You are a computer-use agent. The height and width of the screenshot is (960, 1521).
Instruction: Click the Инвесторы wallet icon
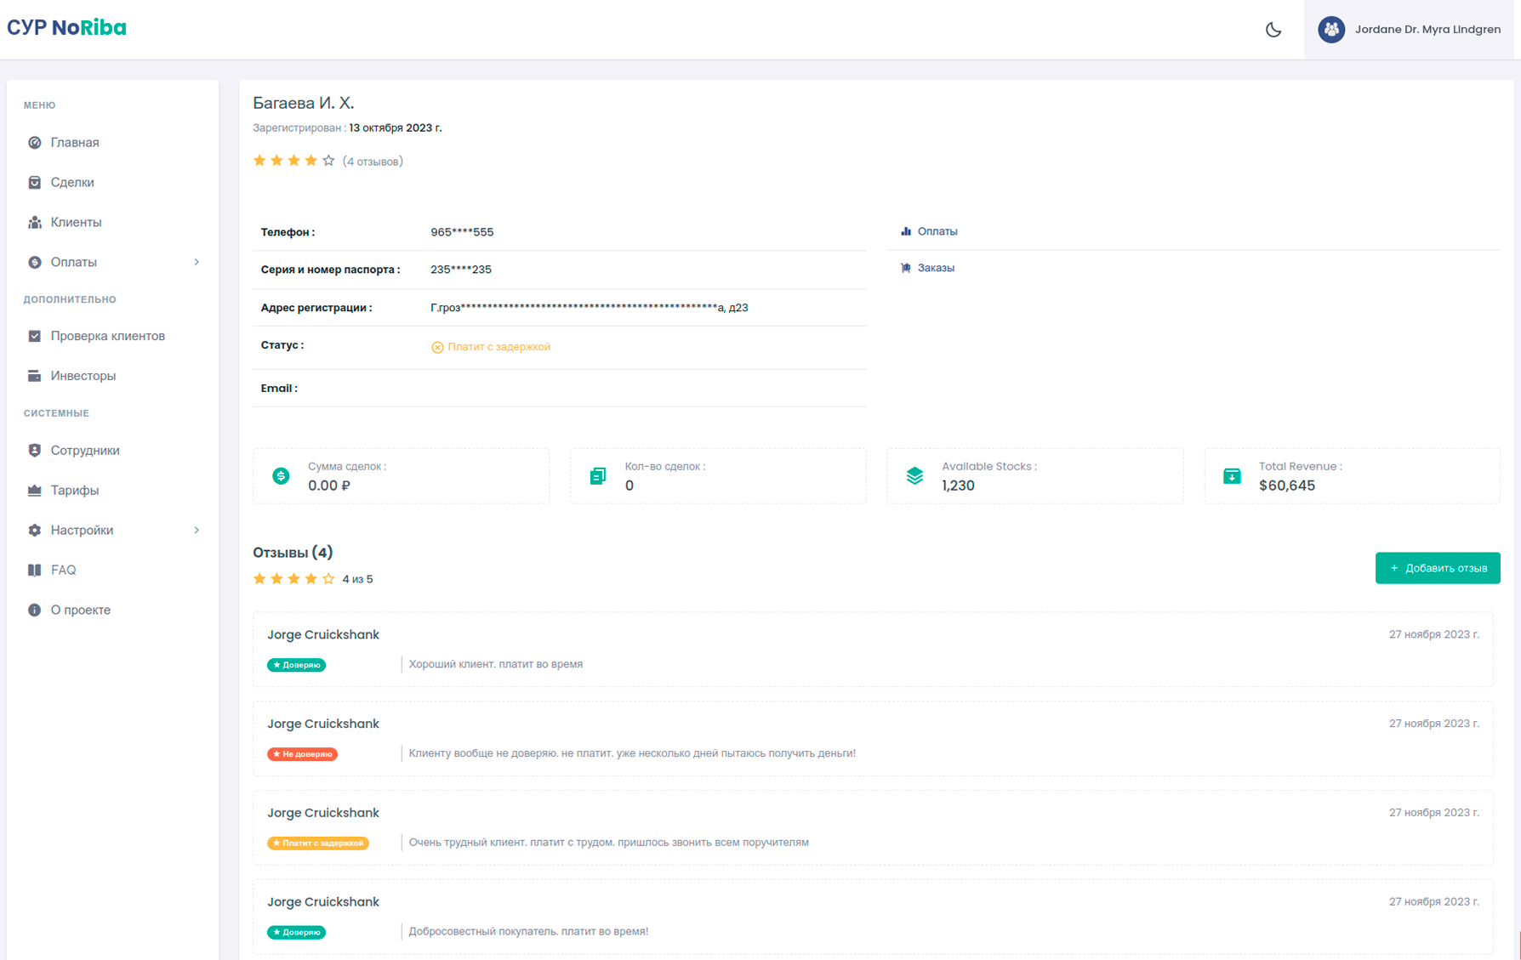pyautogui.click(x=35, y=376)
